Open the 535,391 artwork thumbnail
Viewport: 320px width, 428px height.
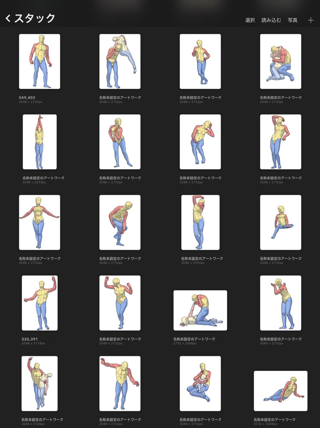pos(40,303)
